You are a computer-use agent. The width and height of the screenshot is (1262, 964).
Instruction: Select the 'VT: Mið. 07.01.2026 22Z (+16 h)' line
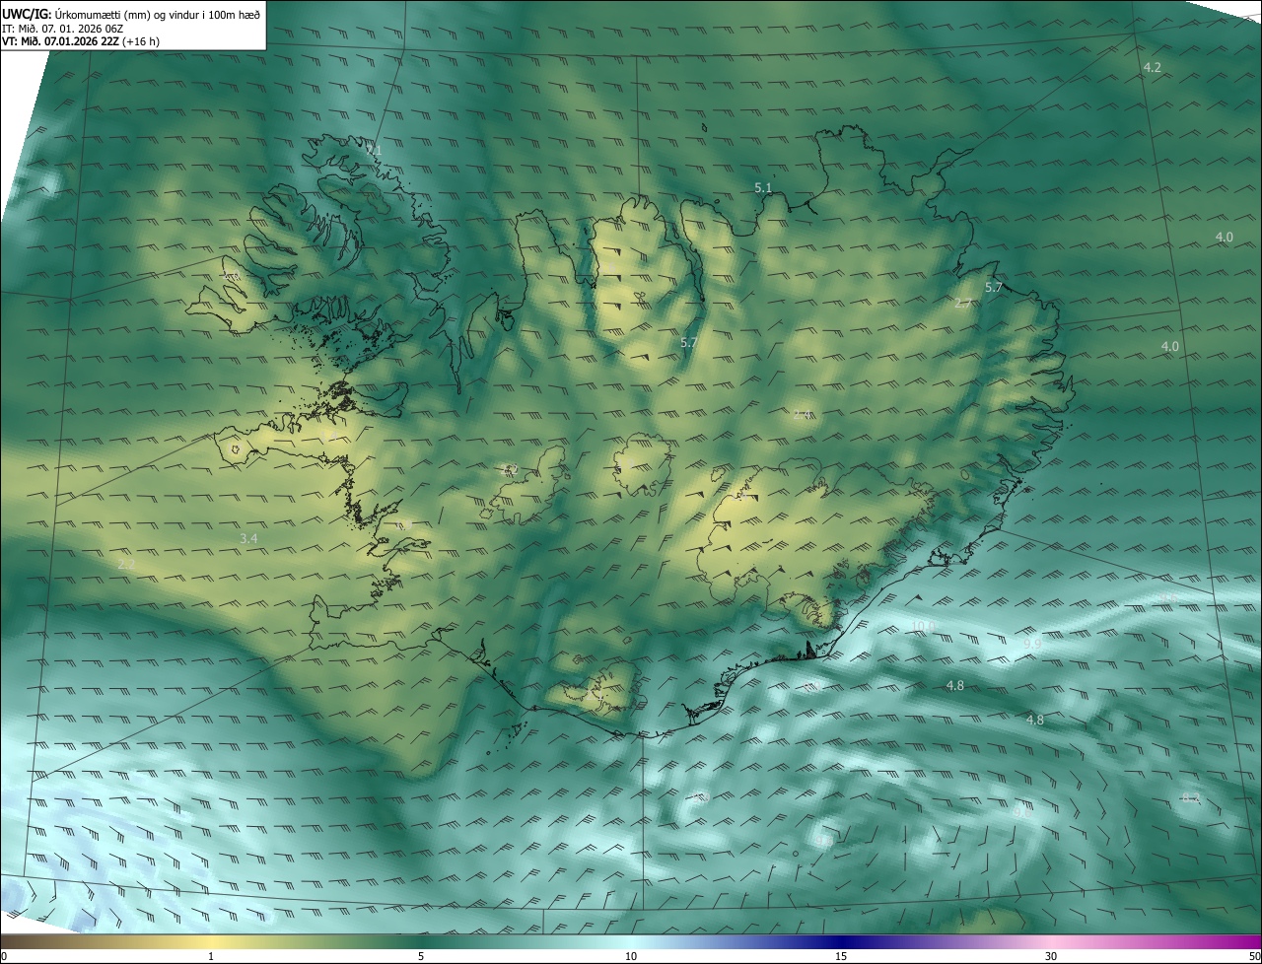(x=81, y=41)
